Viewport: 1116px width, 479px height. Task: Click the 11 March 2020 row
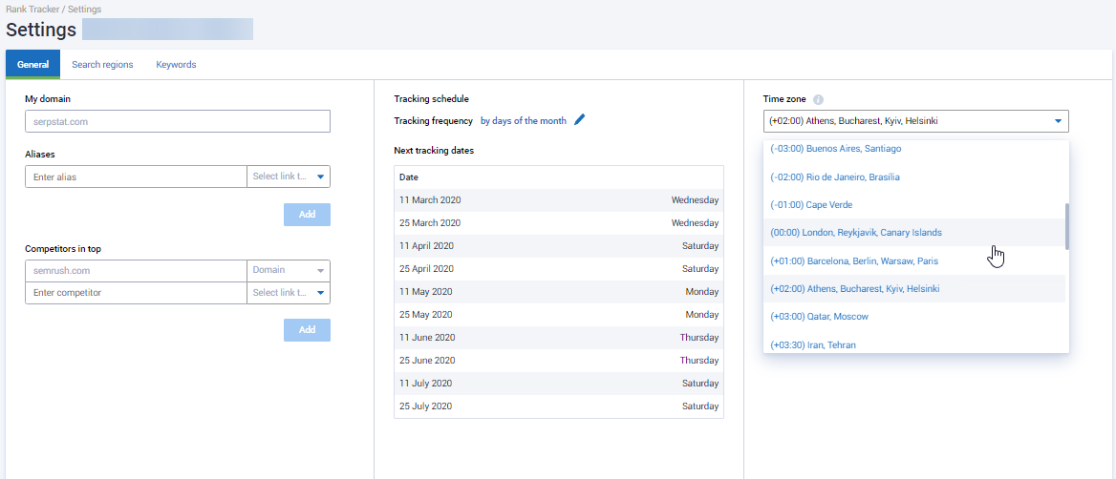559,200
